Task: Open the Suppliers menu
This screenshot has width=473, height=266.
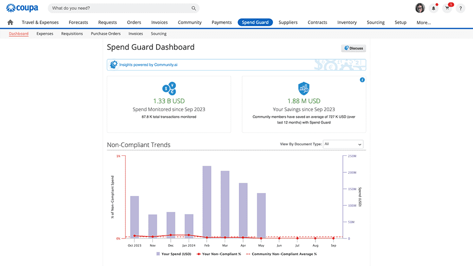Action: [288, 22]
